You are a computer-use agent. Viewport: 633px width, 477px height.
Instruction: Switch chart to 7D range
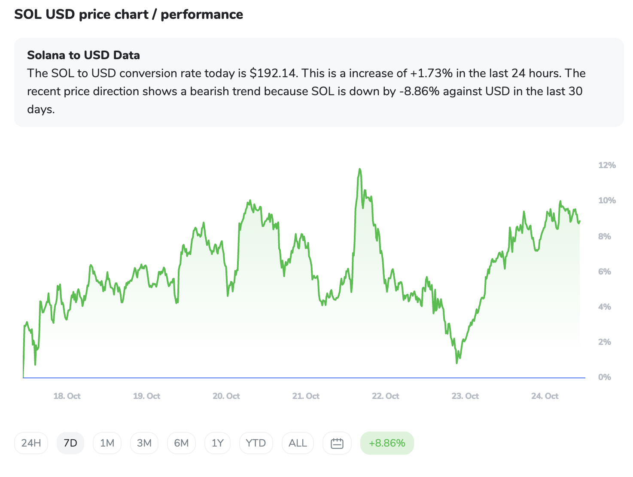[x=70, y=443]
